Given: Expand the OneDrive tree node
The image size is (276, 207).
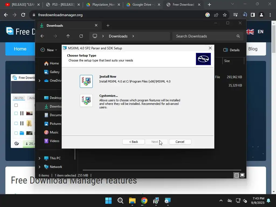Looking at the screenshot, I should click(x=40, y=81).
